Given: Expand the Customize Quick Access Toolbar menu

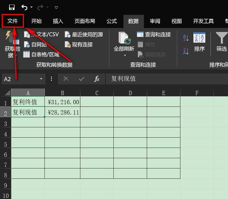Looking at the screenshot, I should pyautogui.click(x=56, y=7).
